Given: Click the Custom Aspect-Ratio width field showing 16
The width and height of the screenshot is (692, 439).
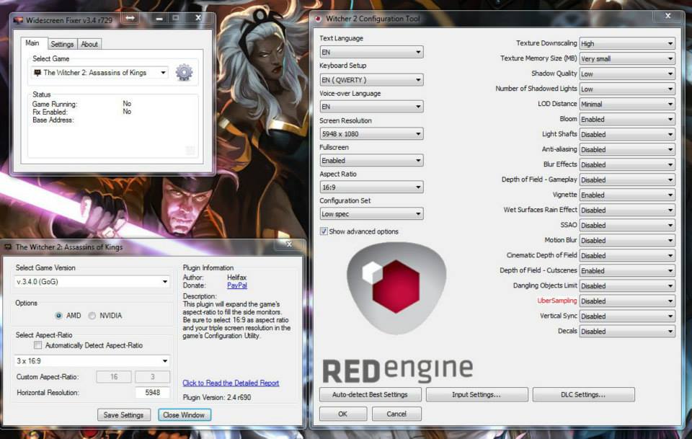Looking at the screenshot, I should point(114,377).
